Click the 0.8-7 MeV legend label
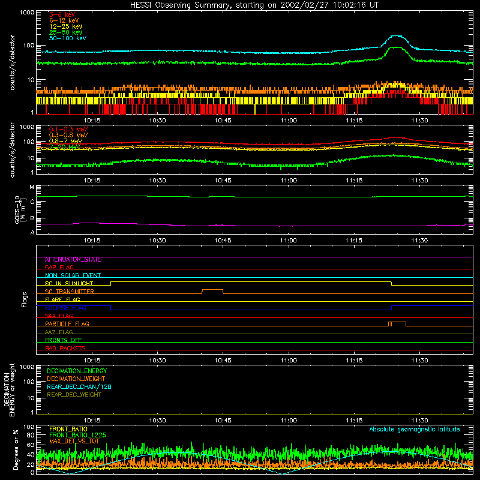 pyautogui.click(x=65, y=141)
